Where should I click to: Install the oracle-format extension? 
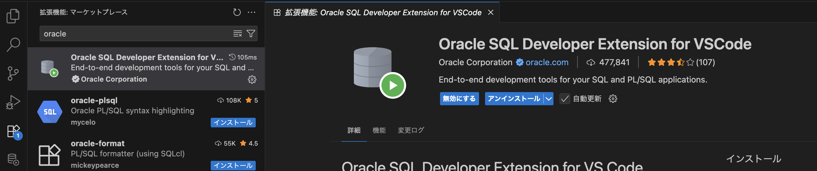233,166
